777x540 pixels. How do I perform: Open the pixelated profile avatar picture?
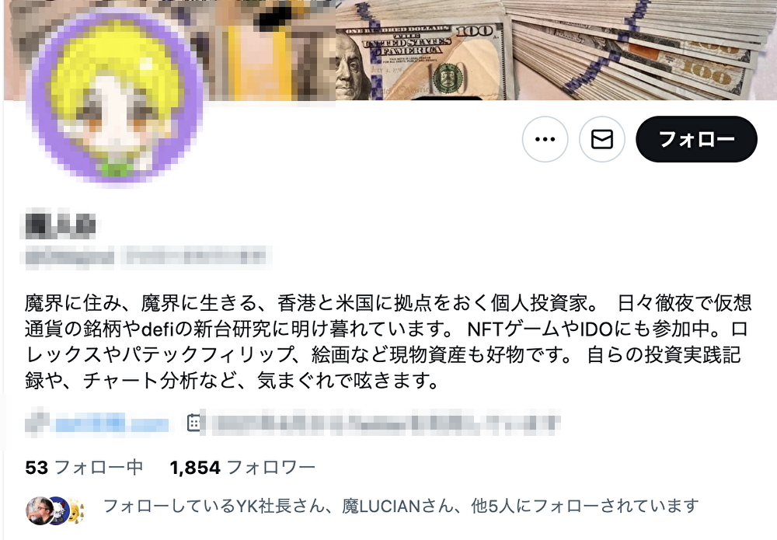pyautogui.click(x=115, y=94)
